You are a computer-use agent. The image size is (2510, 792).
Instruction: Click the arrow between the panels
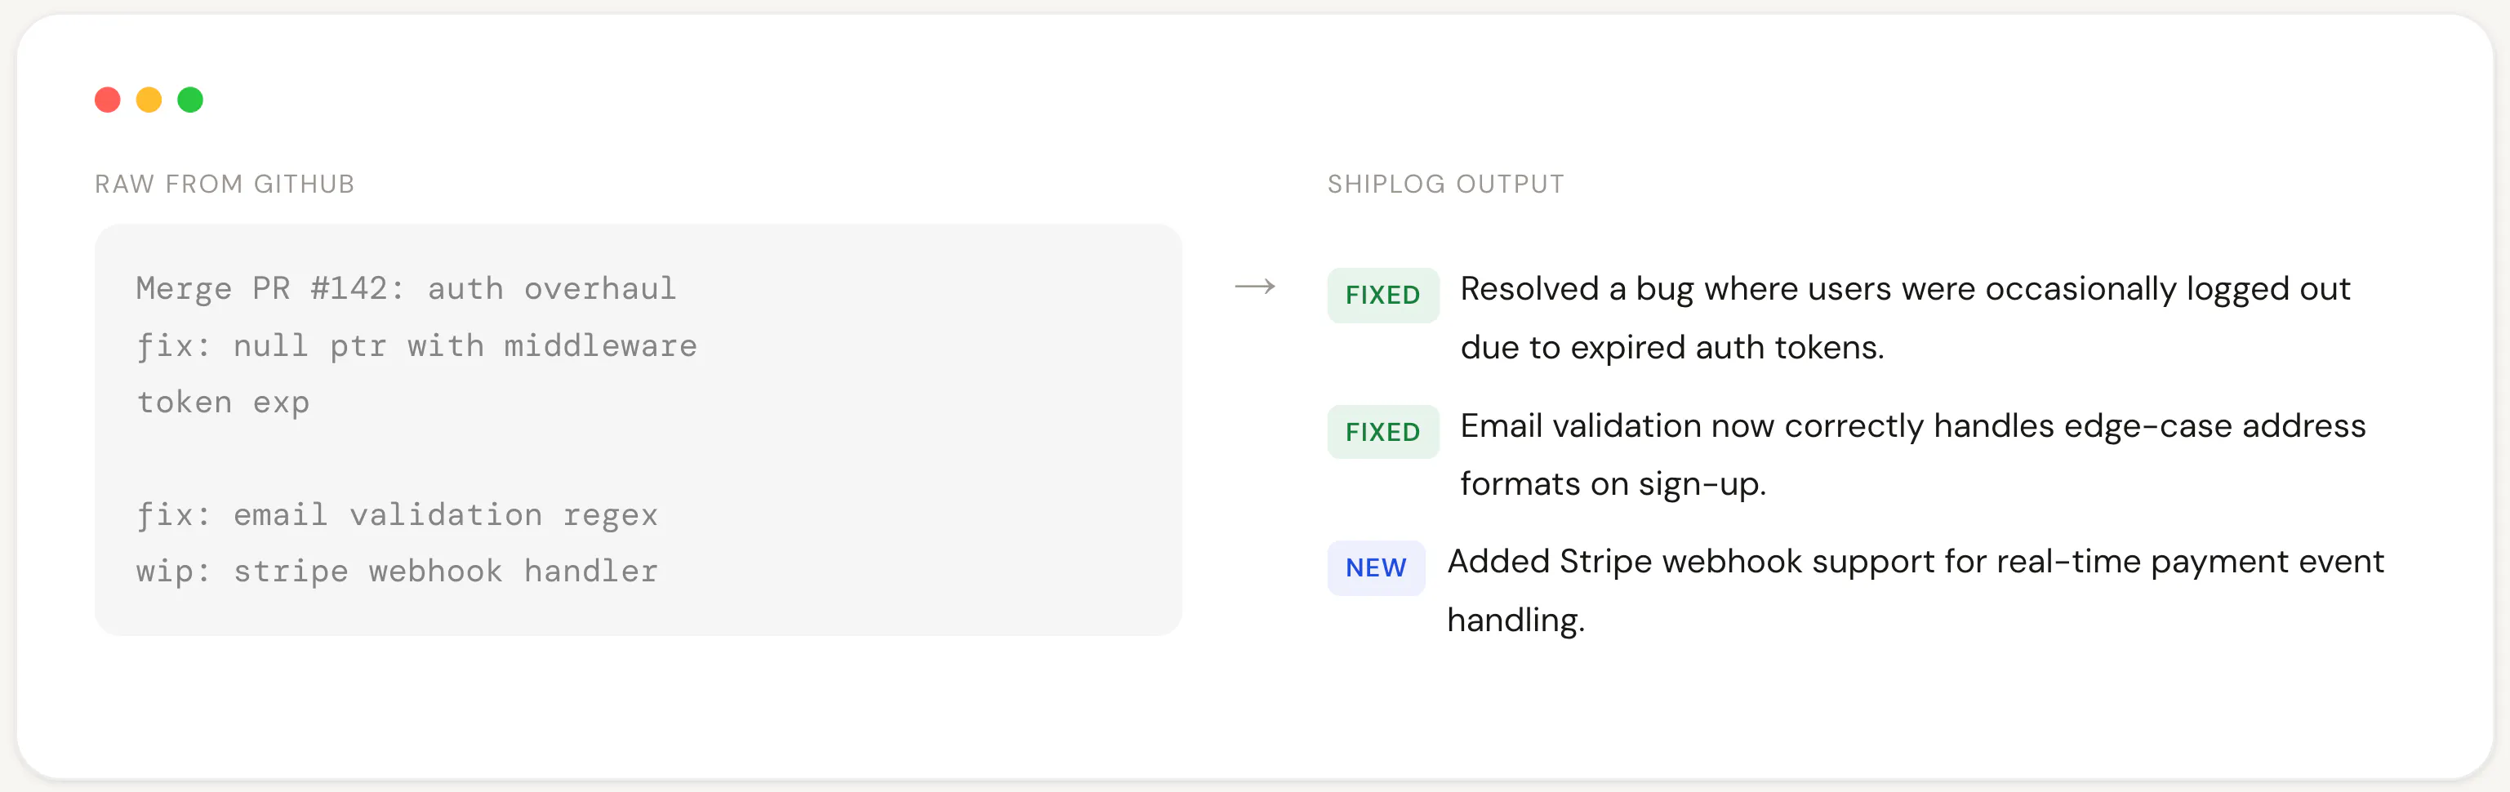pyautogui.click(x=1255, y=287)
